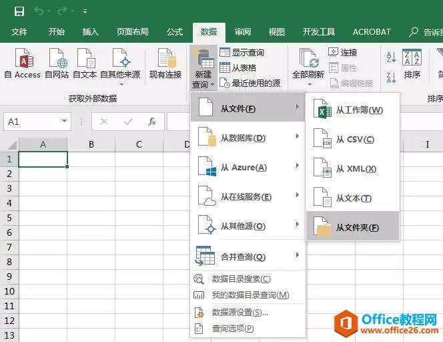Choose 从 CSV(C) in the submenu

[x=352, y=139]
